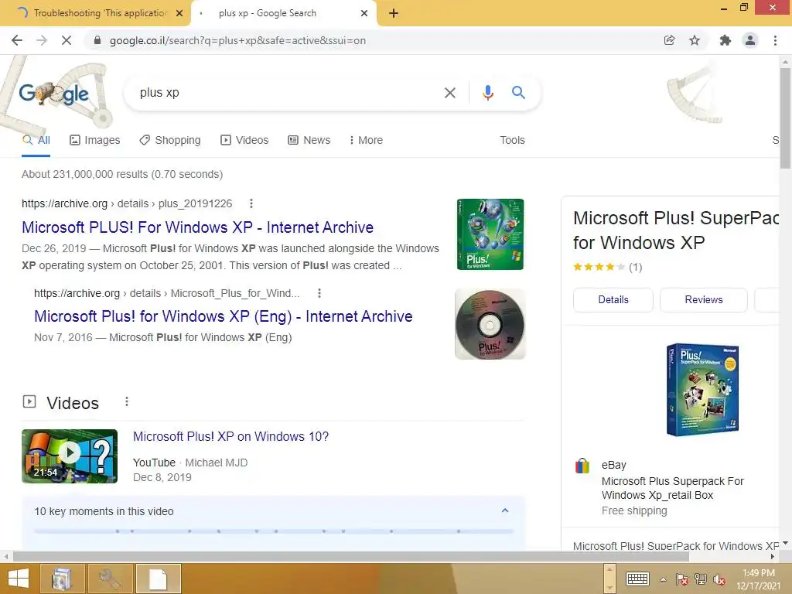This screenshot has width=792, height=594.
Task: Click the vertical page scrollbar
Action: (x=785, y=118)
